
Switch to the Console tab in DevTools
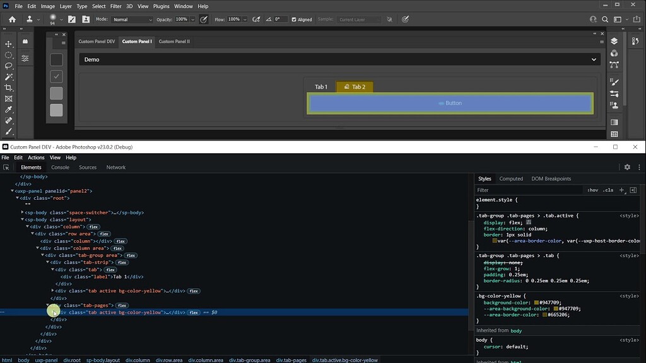coord(60,167)
